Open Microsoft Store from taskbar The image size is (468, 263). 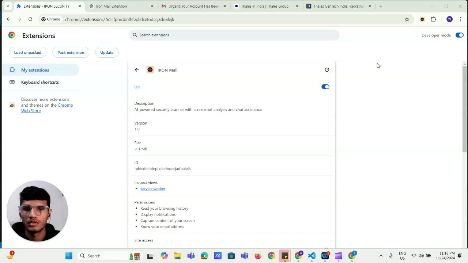click(x=231, y=256)
